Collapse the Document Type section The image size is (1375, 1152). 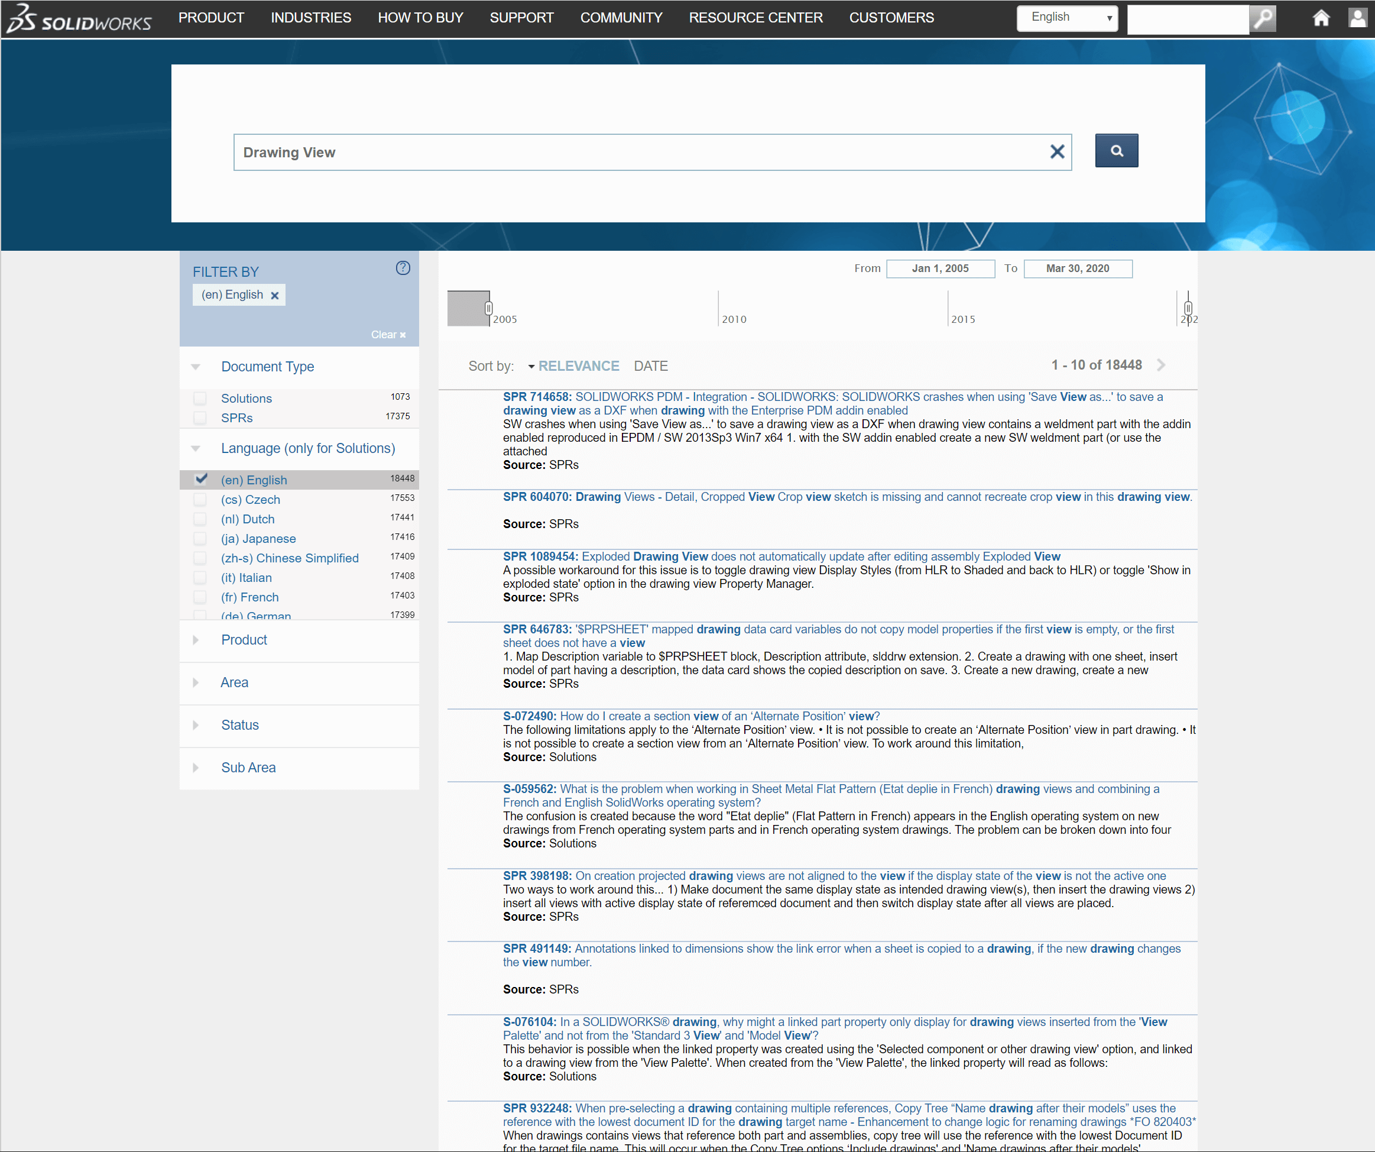click(195, 367)
